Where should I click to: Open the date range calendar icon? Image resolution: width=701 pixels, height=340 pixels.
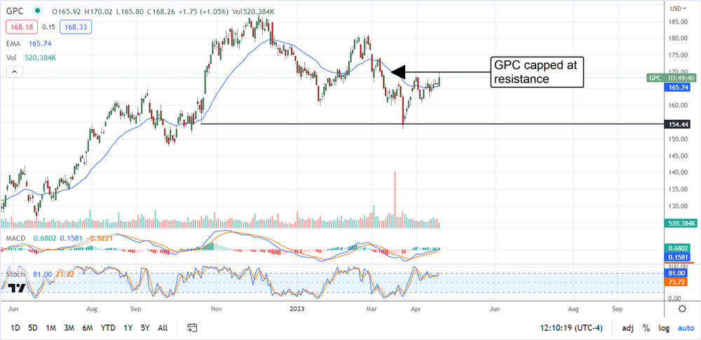click(x=193, y=328)
